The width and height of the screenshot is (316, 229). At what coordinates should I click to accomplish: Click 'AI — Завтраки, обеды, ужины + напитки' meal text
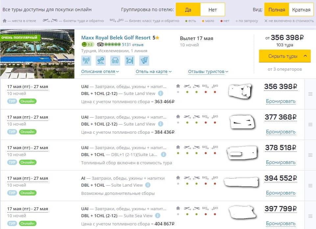pyautogui.click(x=123, y=178)
